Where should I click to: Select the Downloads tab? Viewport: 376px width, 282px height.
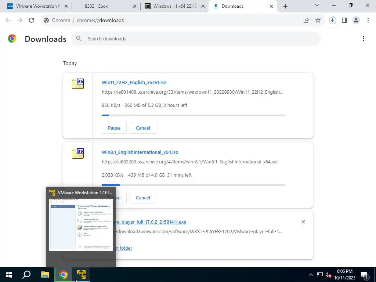coord(242,6)
